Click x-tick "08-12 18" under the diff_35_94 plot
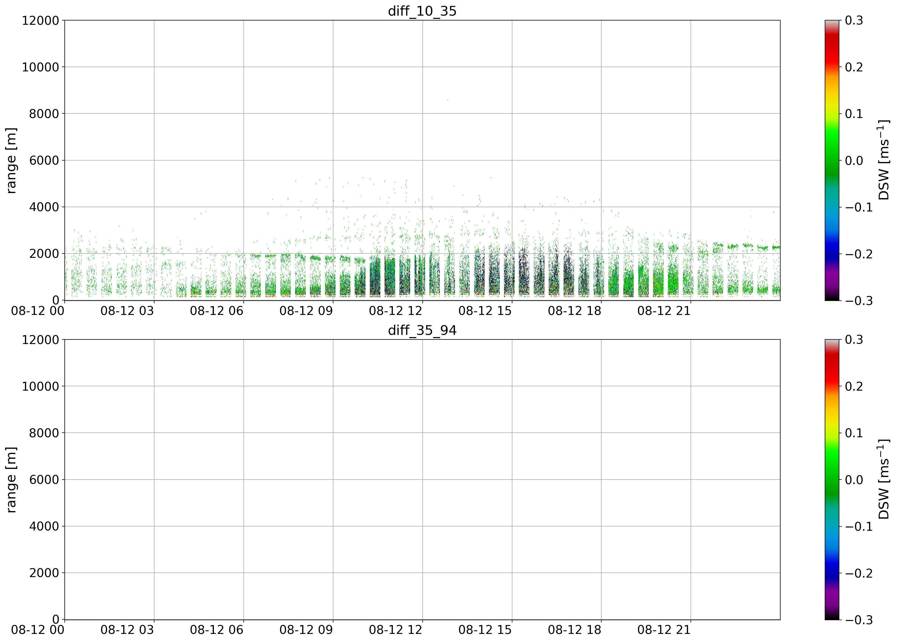 pyautogui.click(x=574, y=630)
